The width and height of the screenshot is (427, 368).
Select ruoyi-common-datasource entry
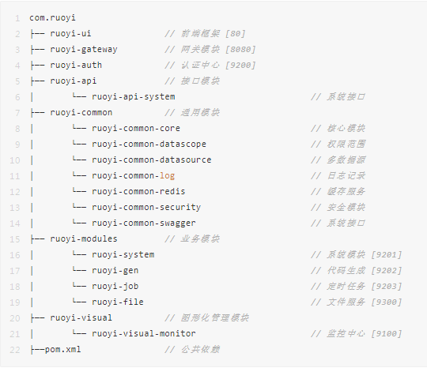(152, 160)
